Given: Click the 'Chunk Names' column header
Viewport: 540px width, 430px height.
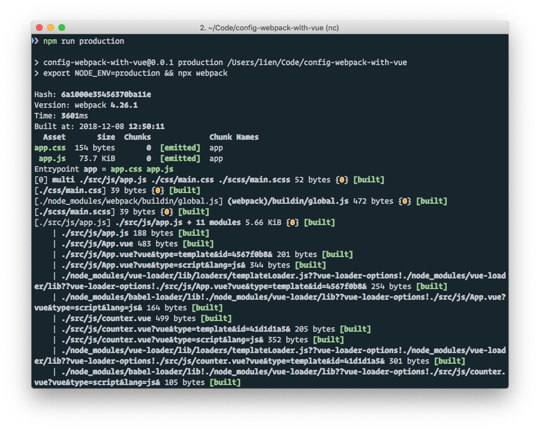Looking at the screenshot, I should pyautogui.click(x=234, y=137).
